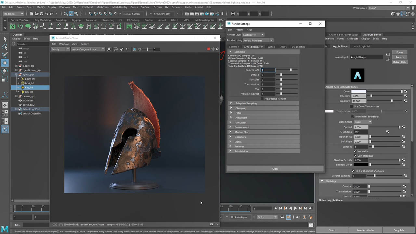Open renderCam_camShape camera dropdown
The image size is (416, 234).
(88, 49)
